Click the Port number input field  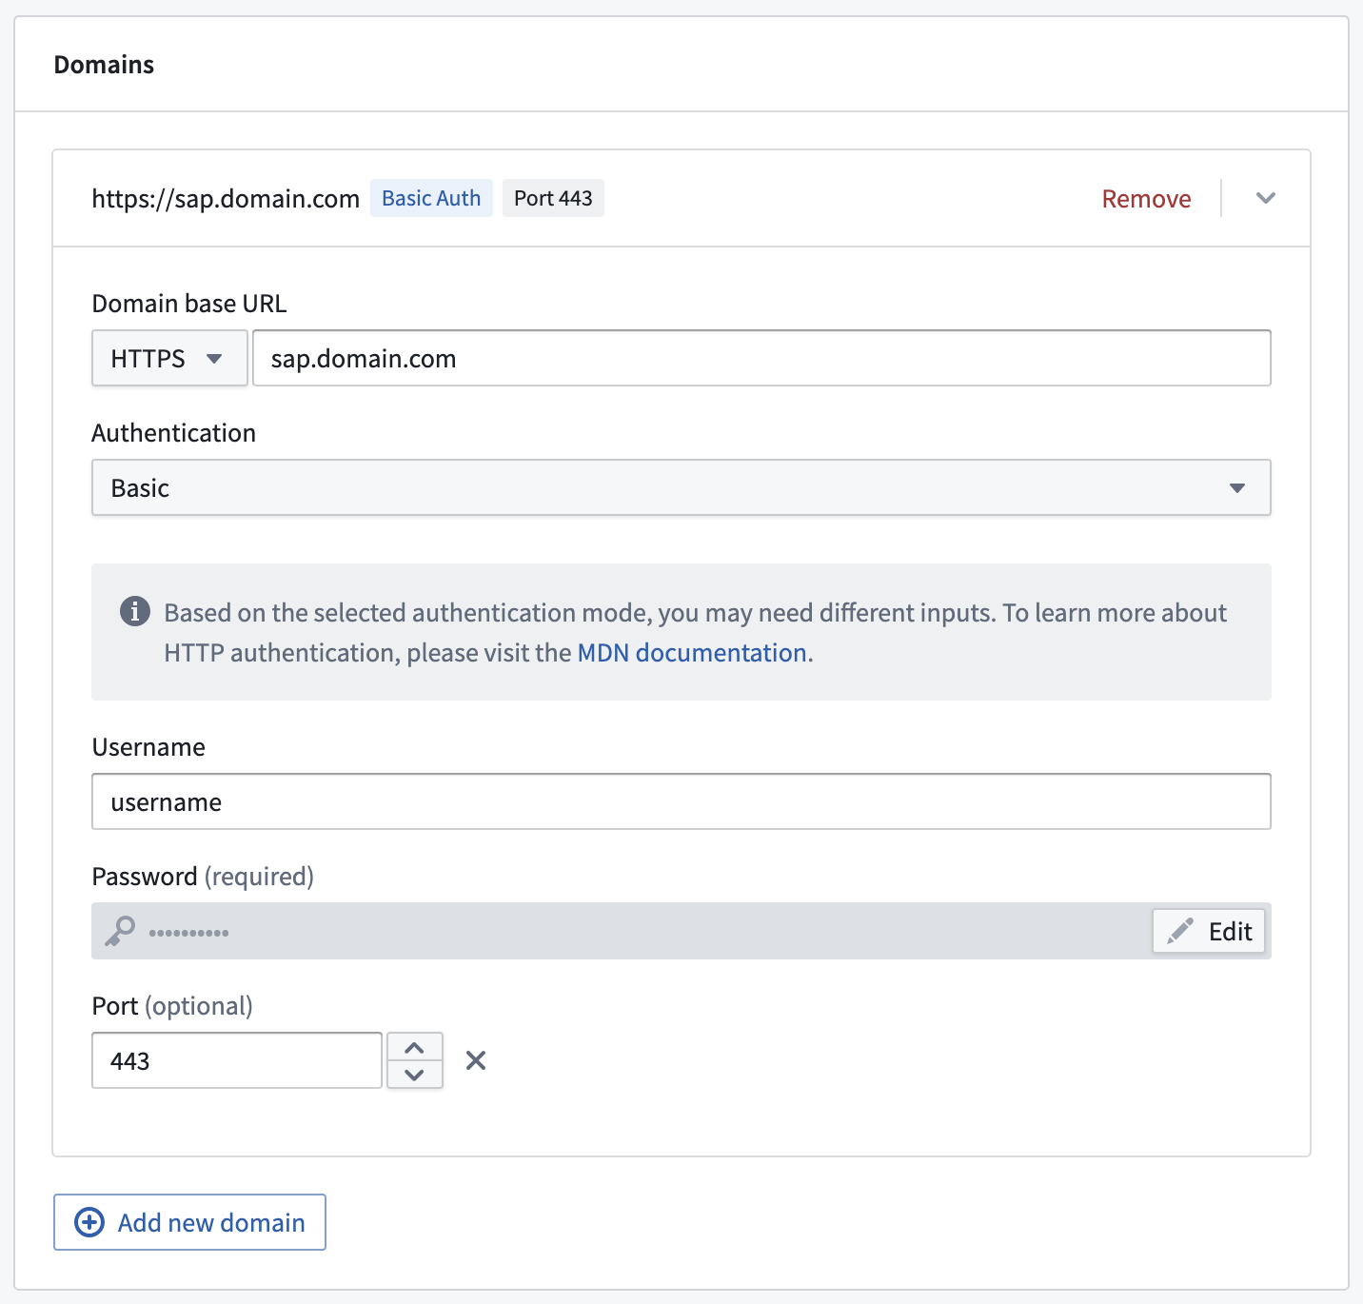[x=237, y=1060]
